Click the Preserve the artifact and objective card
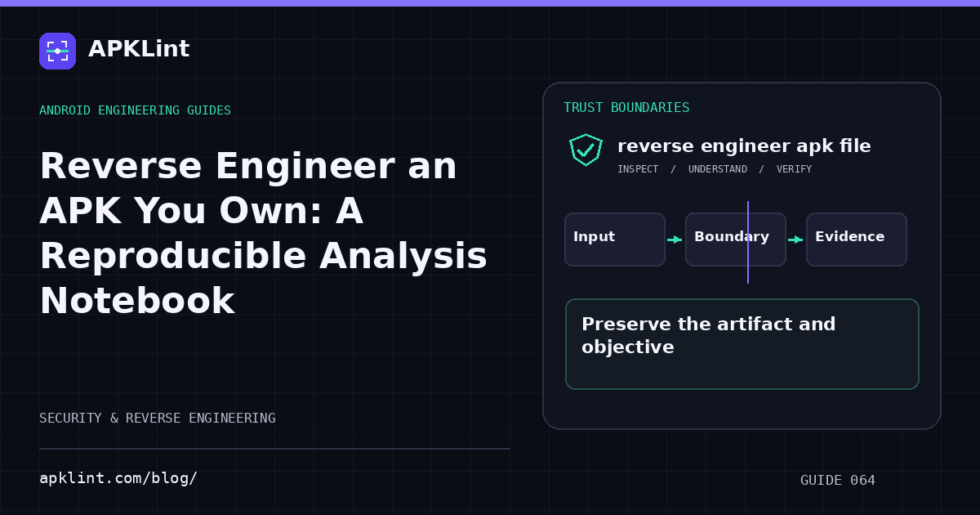This screenshot has height=515, width=980. point(742,344)
